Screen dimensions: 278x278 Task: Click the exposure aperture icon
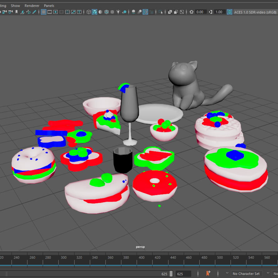click(x=192, y=12)
